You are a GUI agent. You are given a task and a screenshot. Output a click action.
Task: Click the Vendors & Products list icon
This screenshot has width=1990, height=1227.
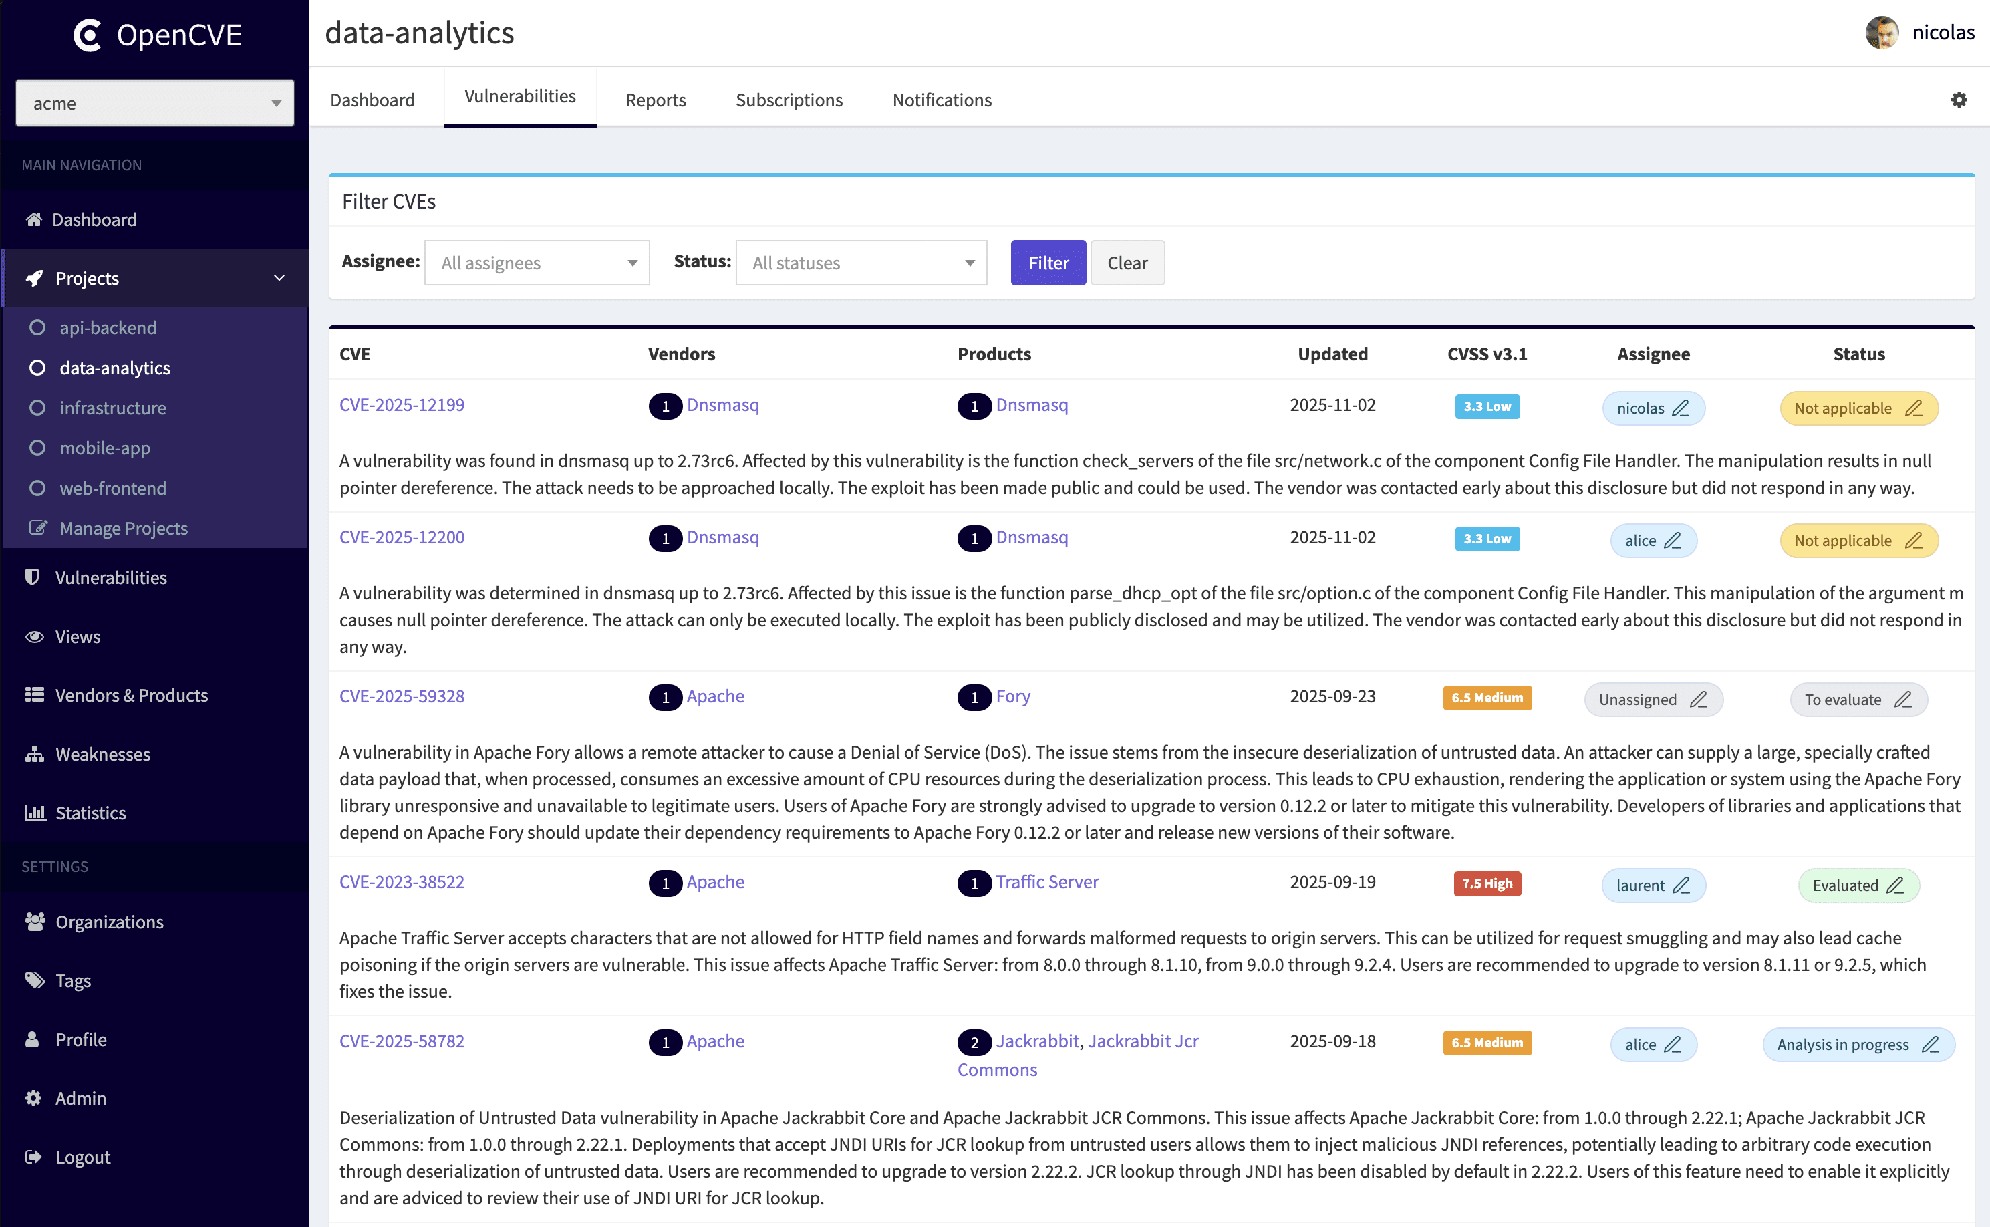click(33, 696)
